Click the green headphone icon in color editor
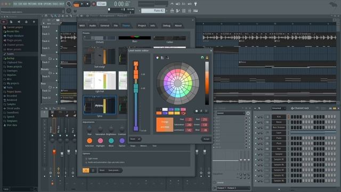The height and width of the screenshot is (192, 341). [x=202, y=58]
